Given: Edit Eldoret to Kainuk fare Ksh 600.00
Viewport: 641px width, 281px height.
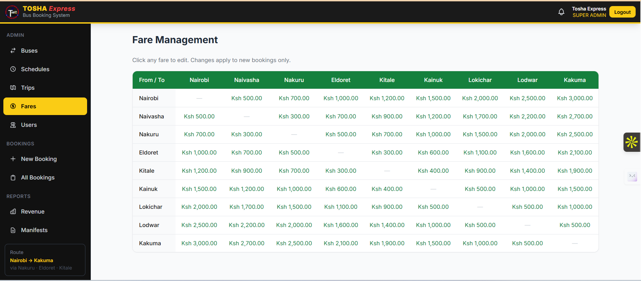Looking at the screenshot, I should [433, 152].
